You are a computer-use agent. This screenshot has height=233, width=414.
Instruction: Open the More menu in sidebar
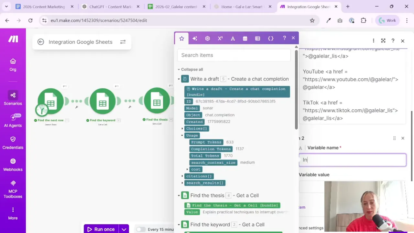(x=13, y=214)
